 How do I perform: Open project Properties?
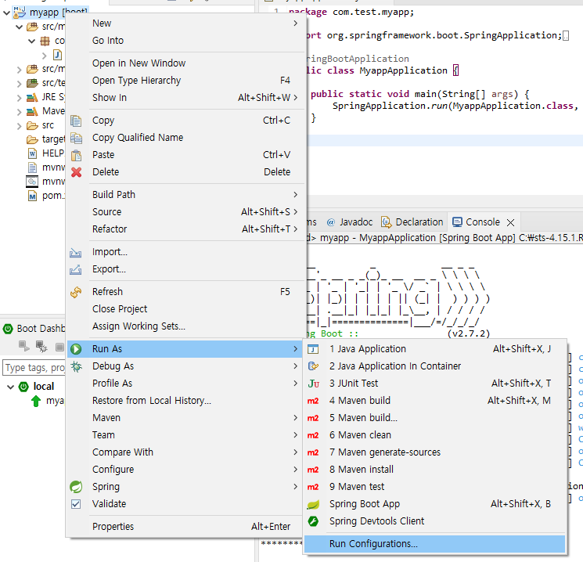(x=186, y=527)
